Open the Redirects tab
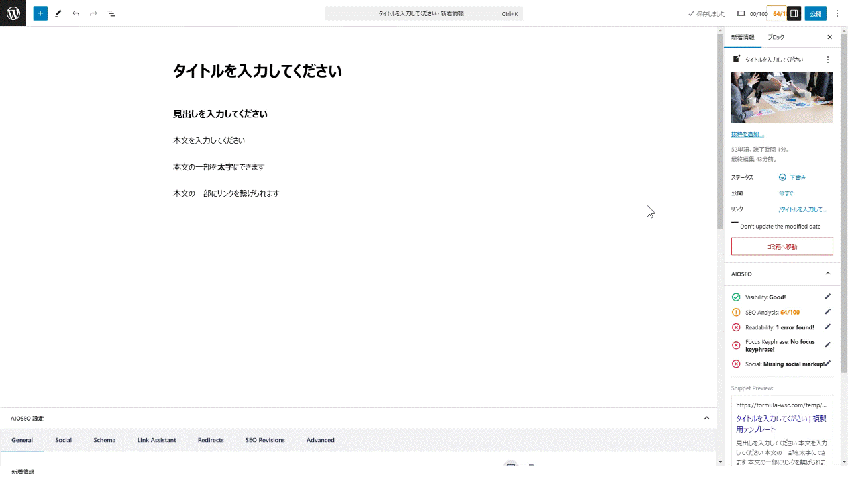848x477 pixels. pyautogui.click(x=211, y=440)
